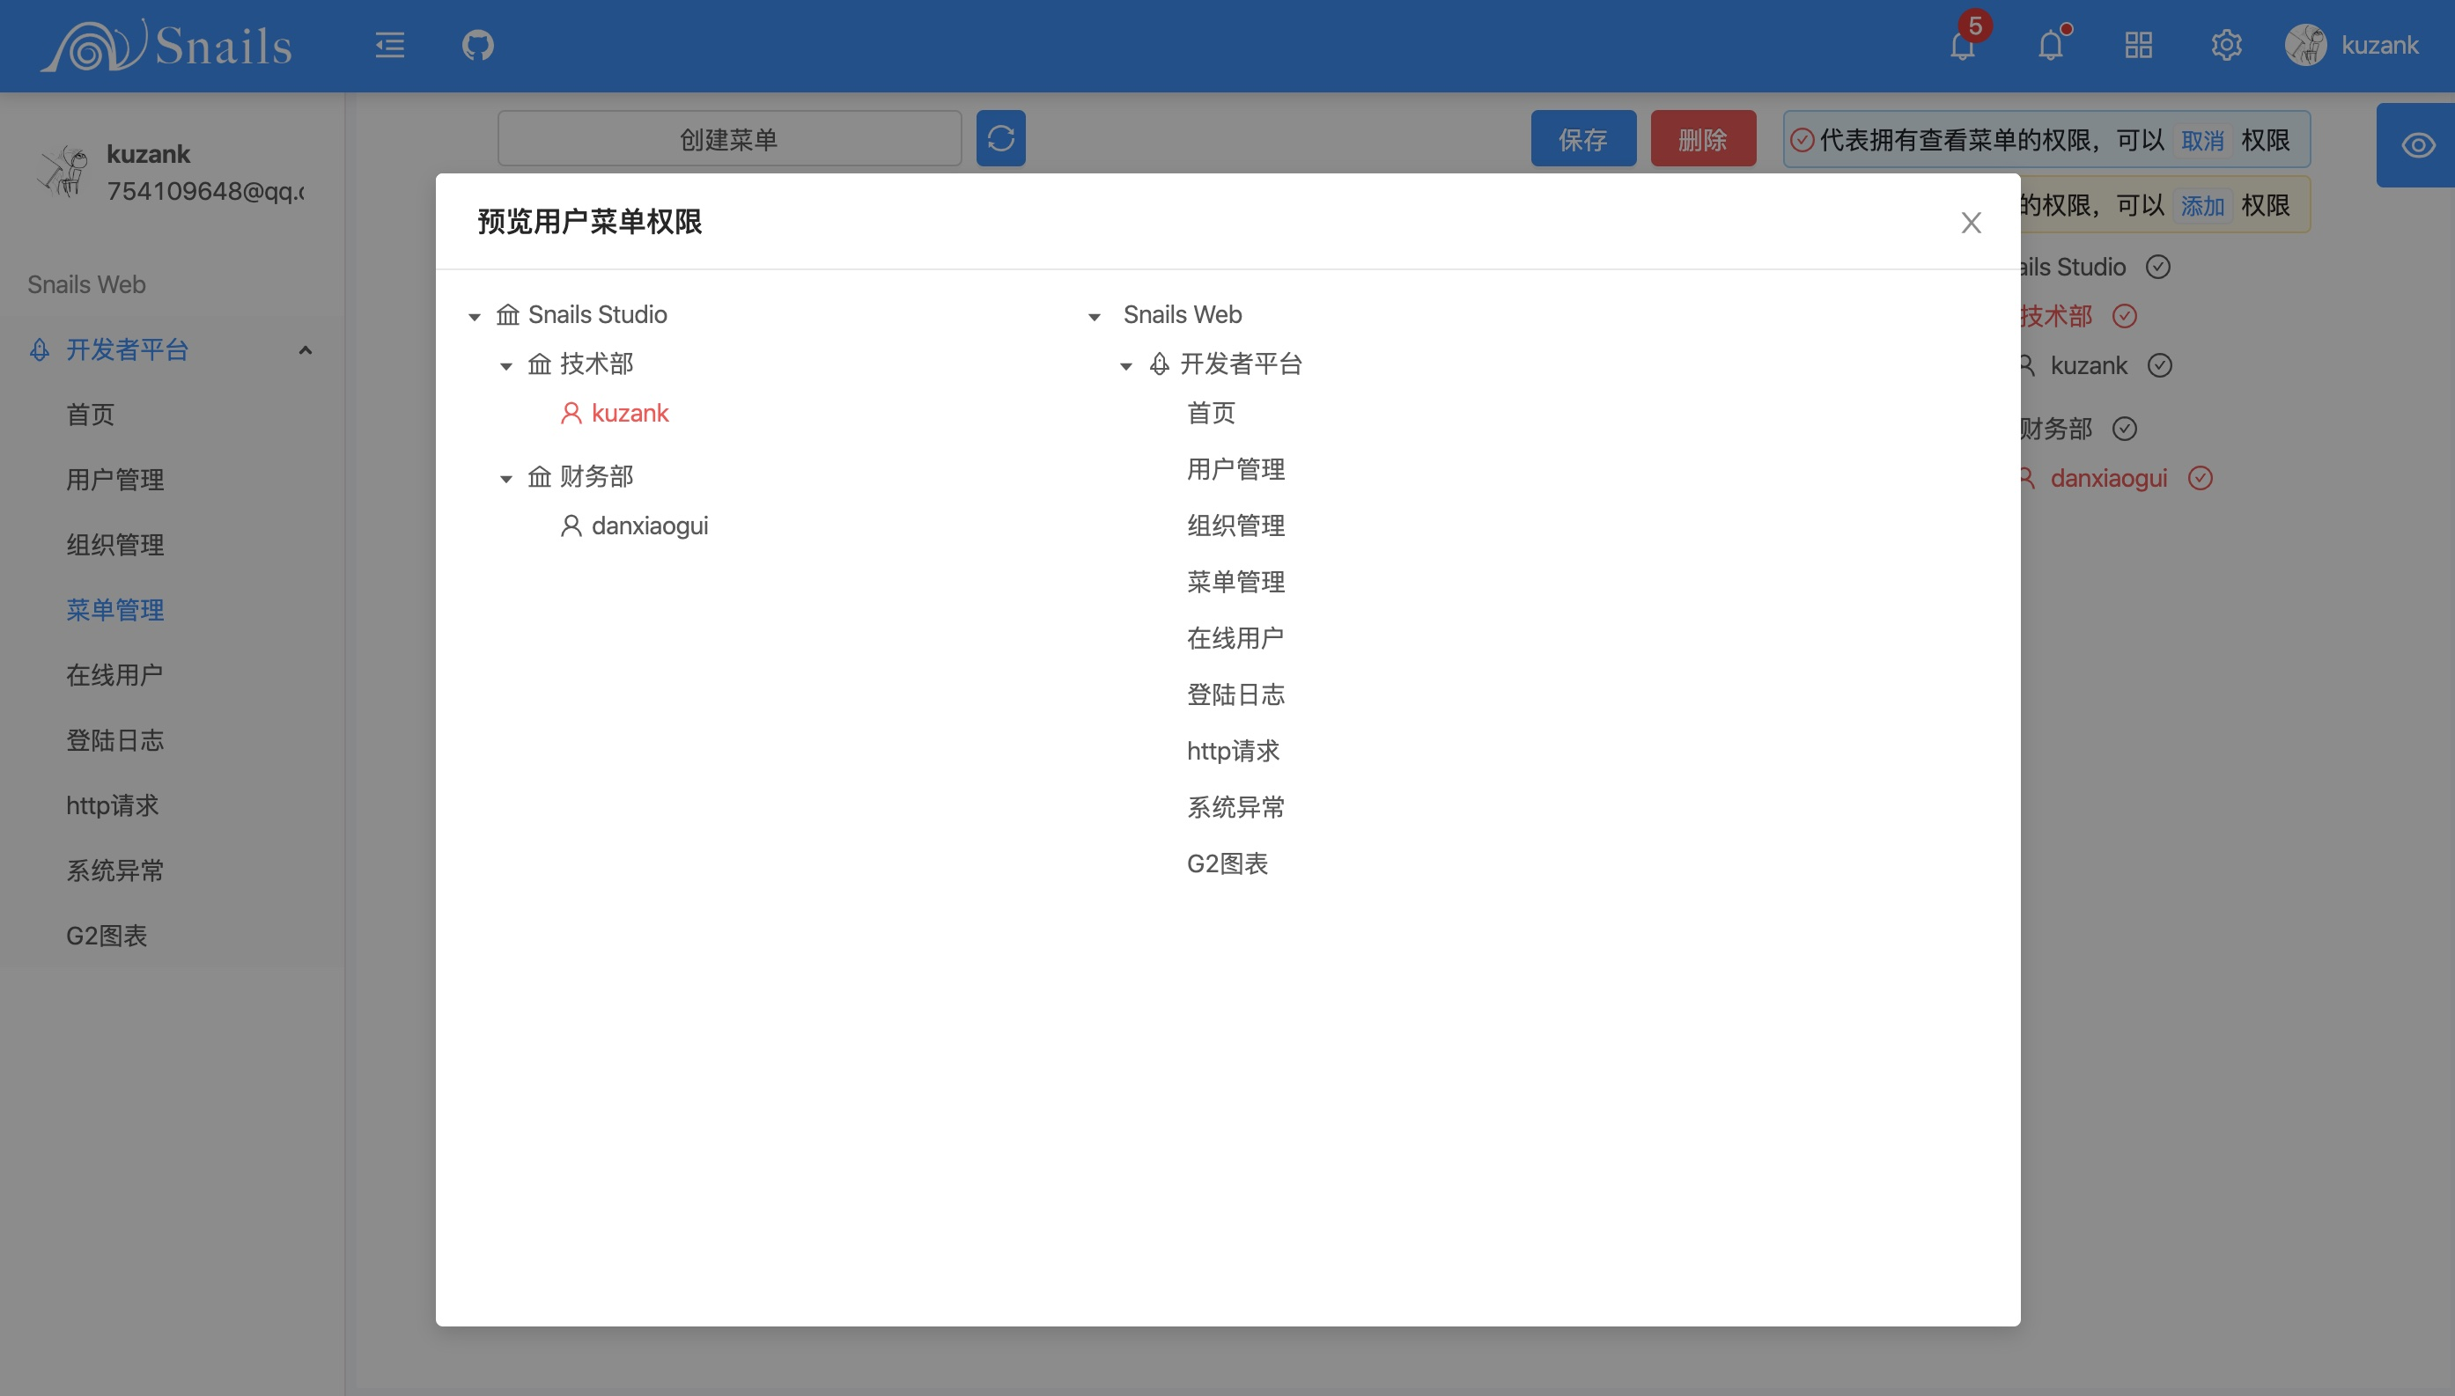Open 登陆日志 in the sidebar menu
The width and height of the screenshot is (2455, 1396).
click(x=115, y=740)
